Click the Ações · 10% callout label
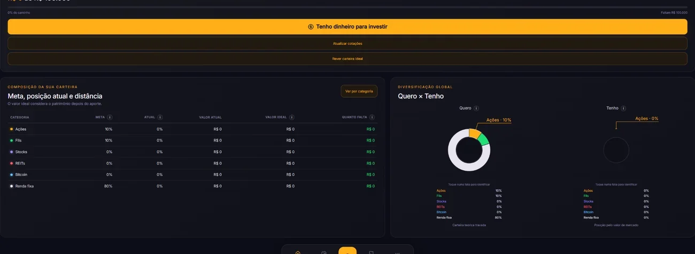Image resolution: width=695 pixels, height=254 pixels. [x=498, y=120]
